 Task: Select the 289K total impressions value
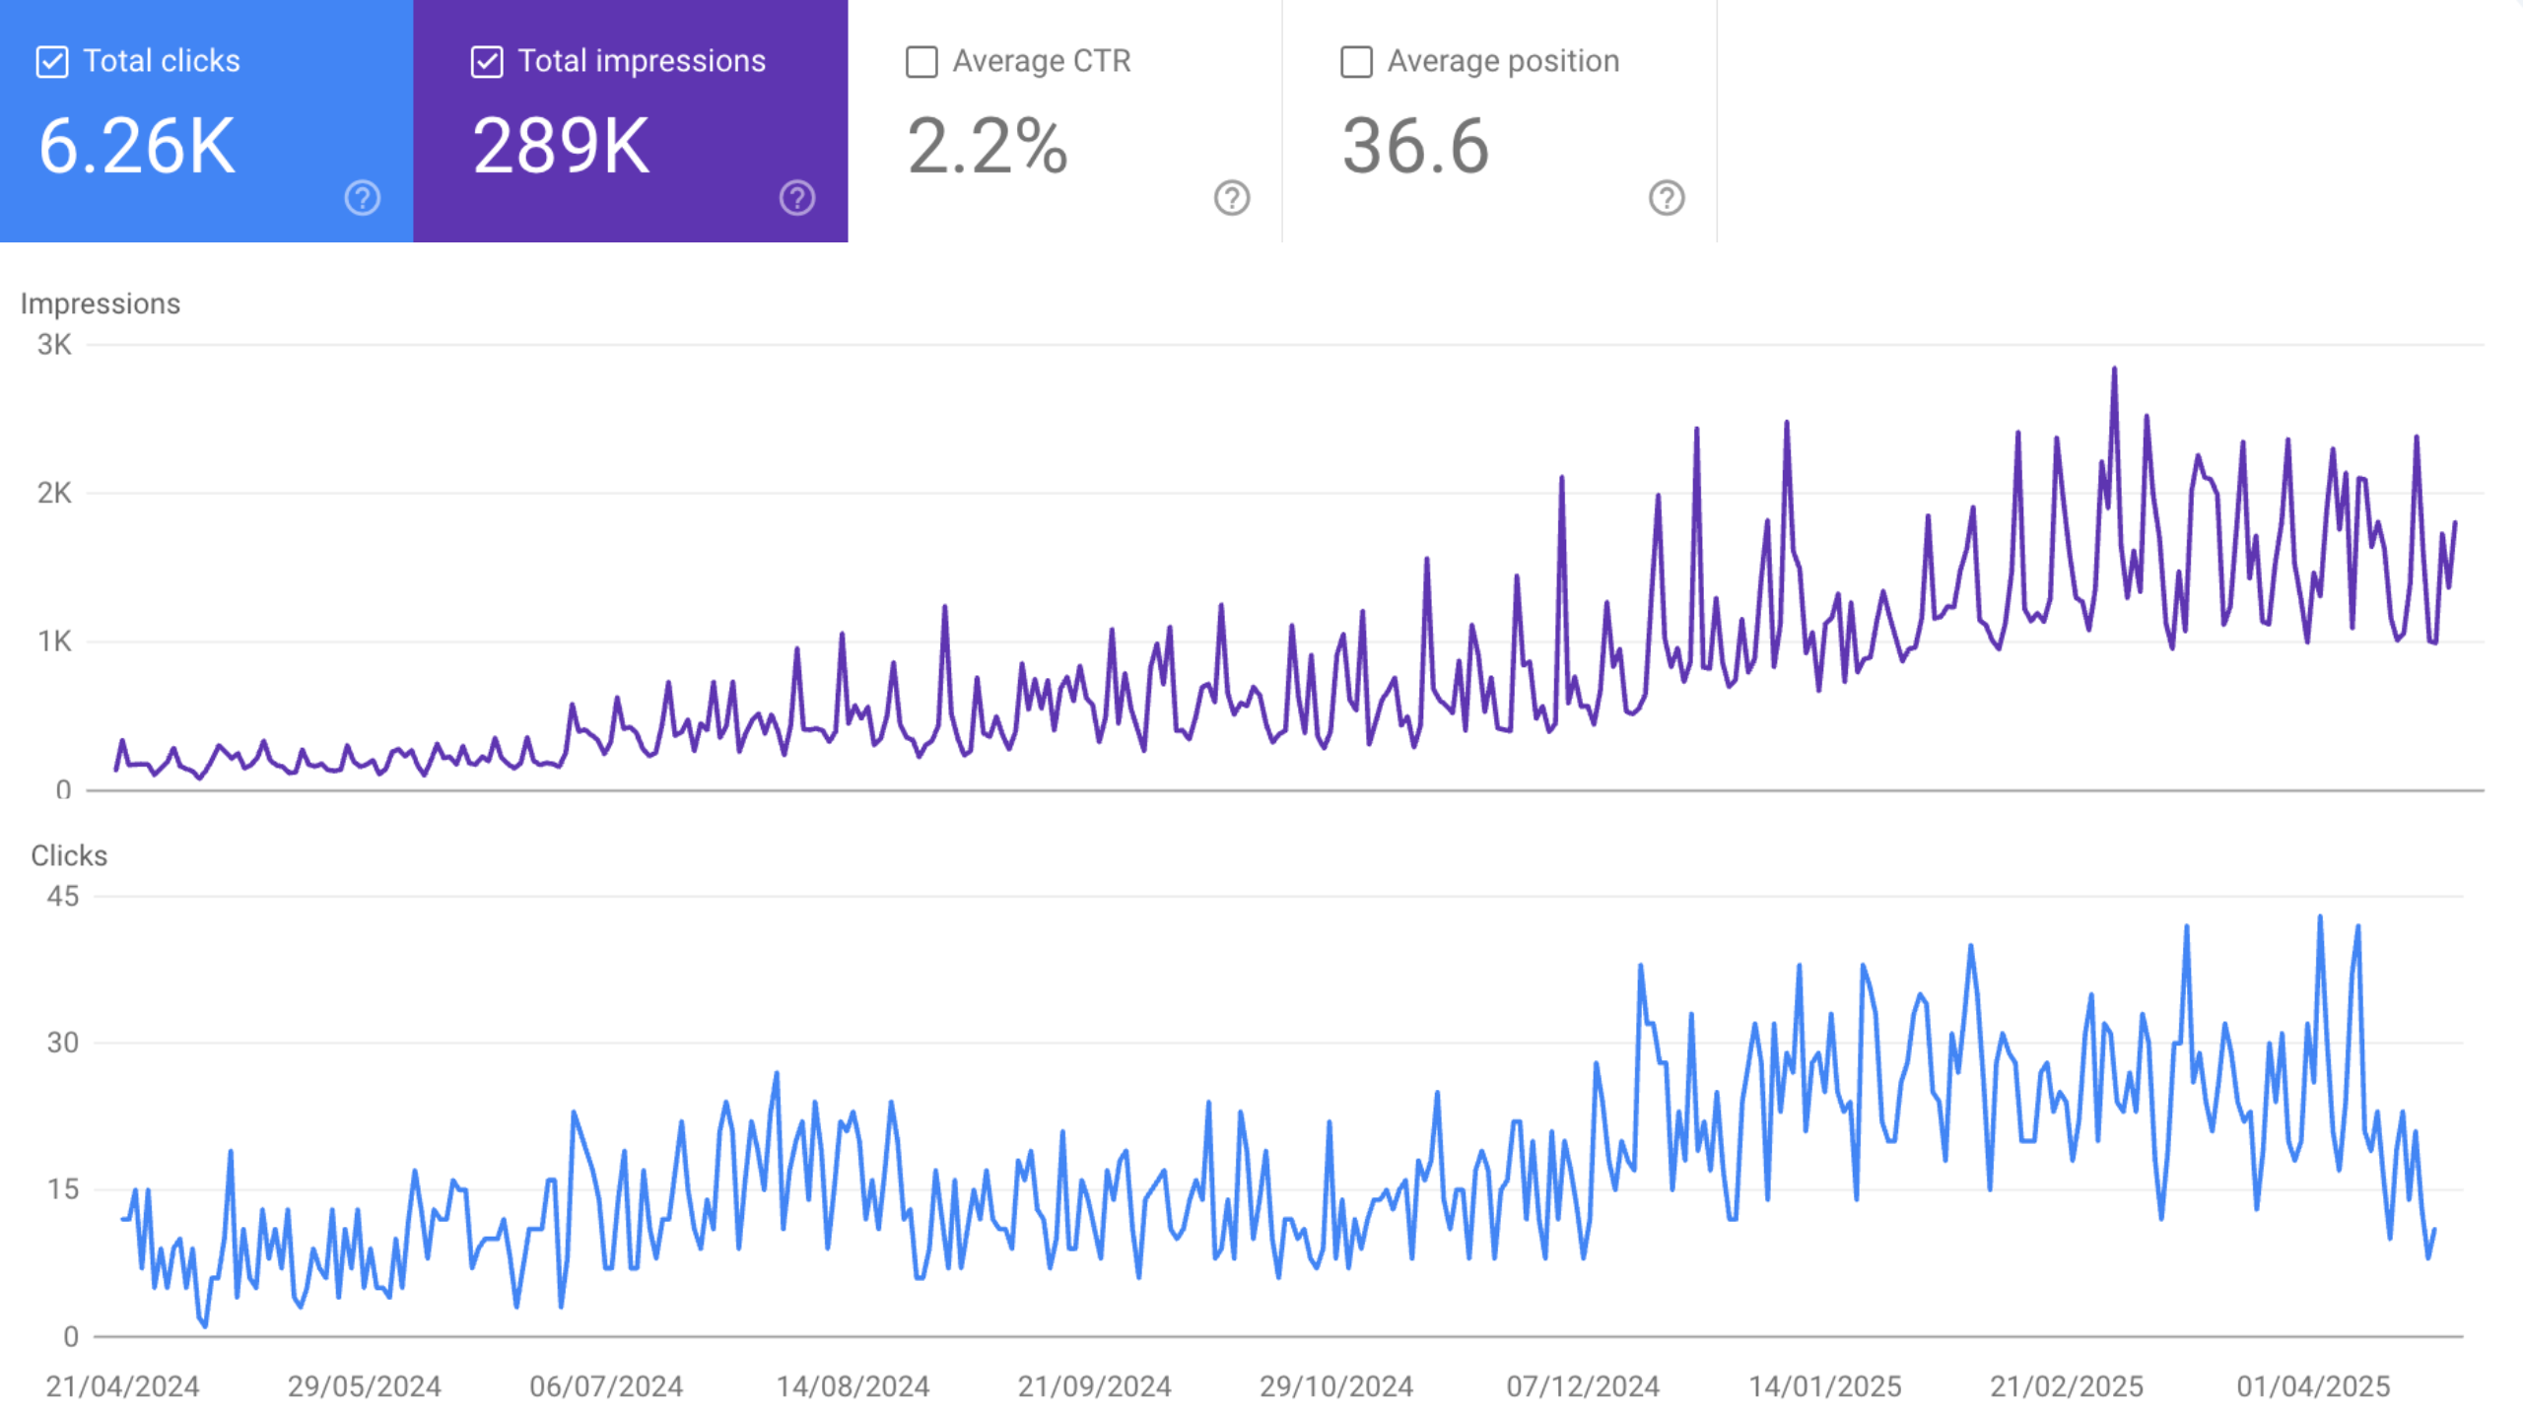tap(561, 146)
